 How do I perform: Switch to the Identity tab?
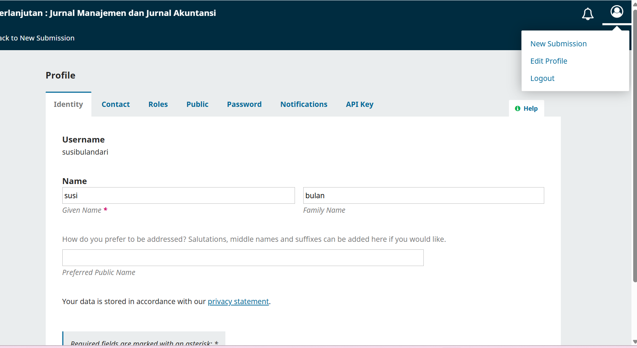(68, 104)
